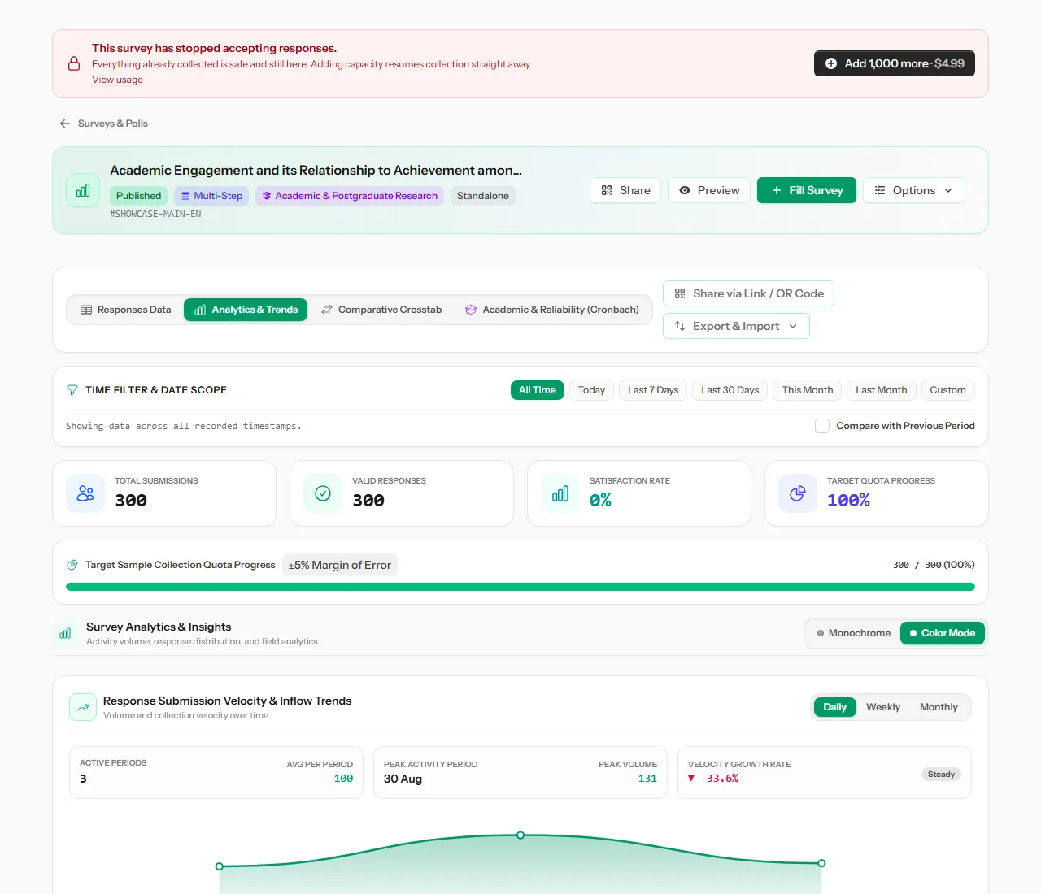The height and width of the screenshot is (894, 1041).
Task: Switch to Comparative Crosstab tab
Action: (381, 310)
